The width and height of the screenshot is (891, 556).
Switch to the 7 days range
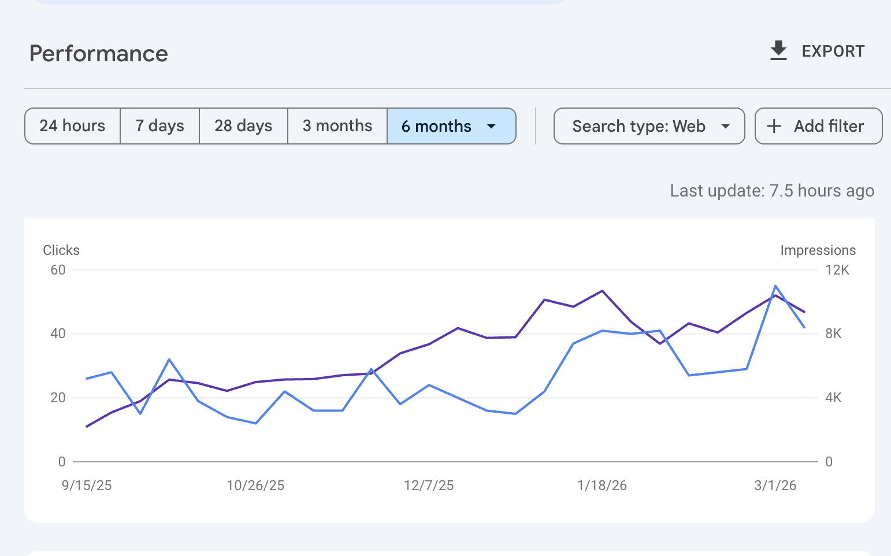[x=159, y=126]
